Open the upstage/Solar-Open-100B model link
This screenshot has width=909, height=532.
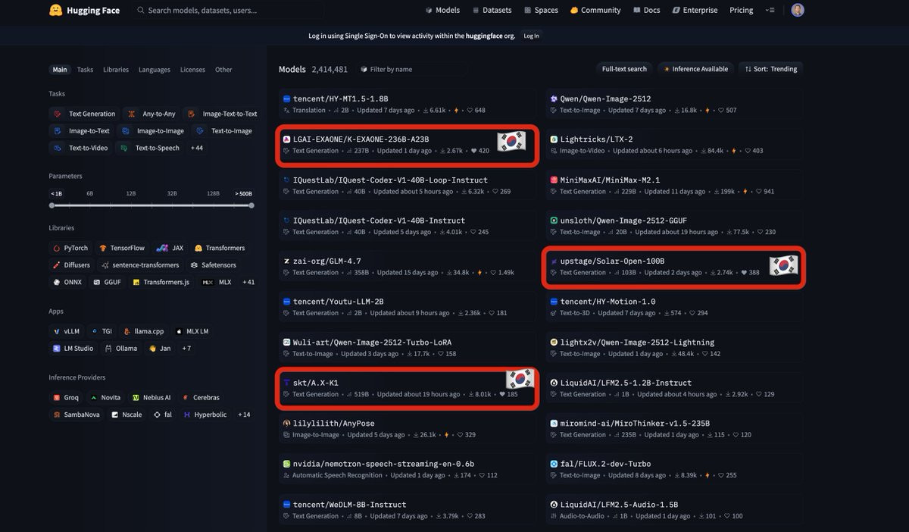tap(612, 261)
